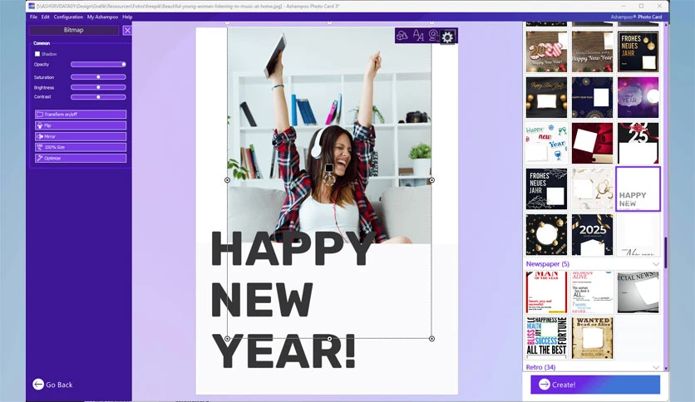Open the Configuration menu
Screen dimensions: 695x402
[x=68, y=17]
